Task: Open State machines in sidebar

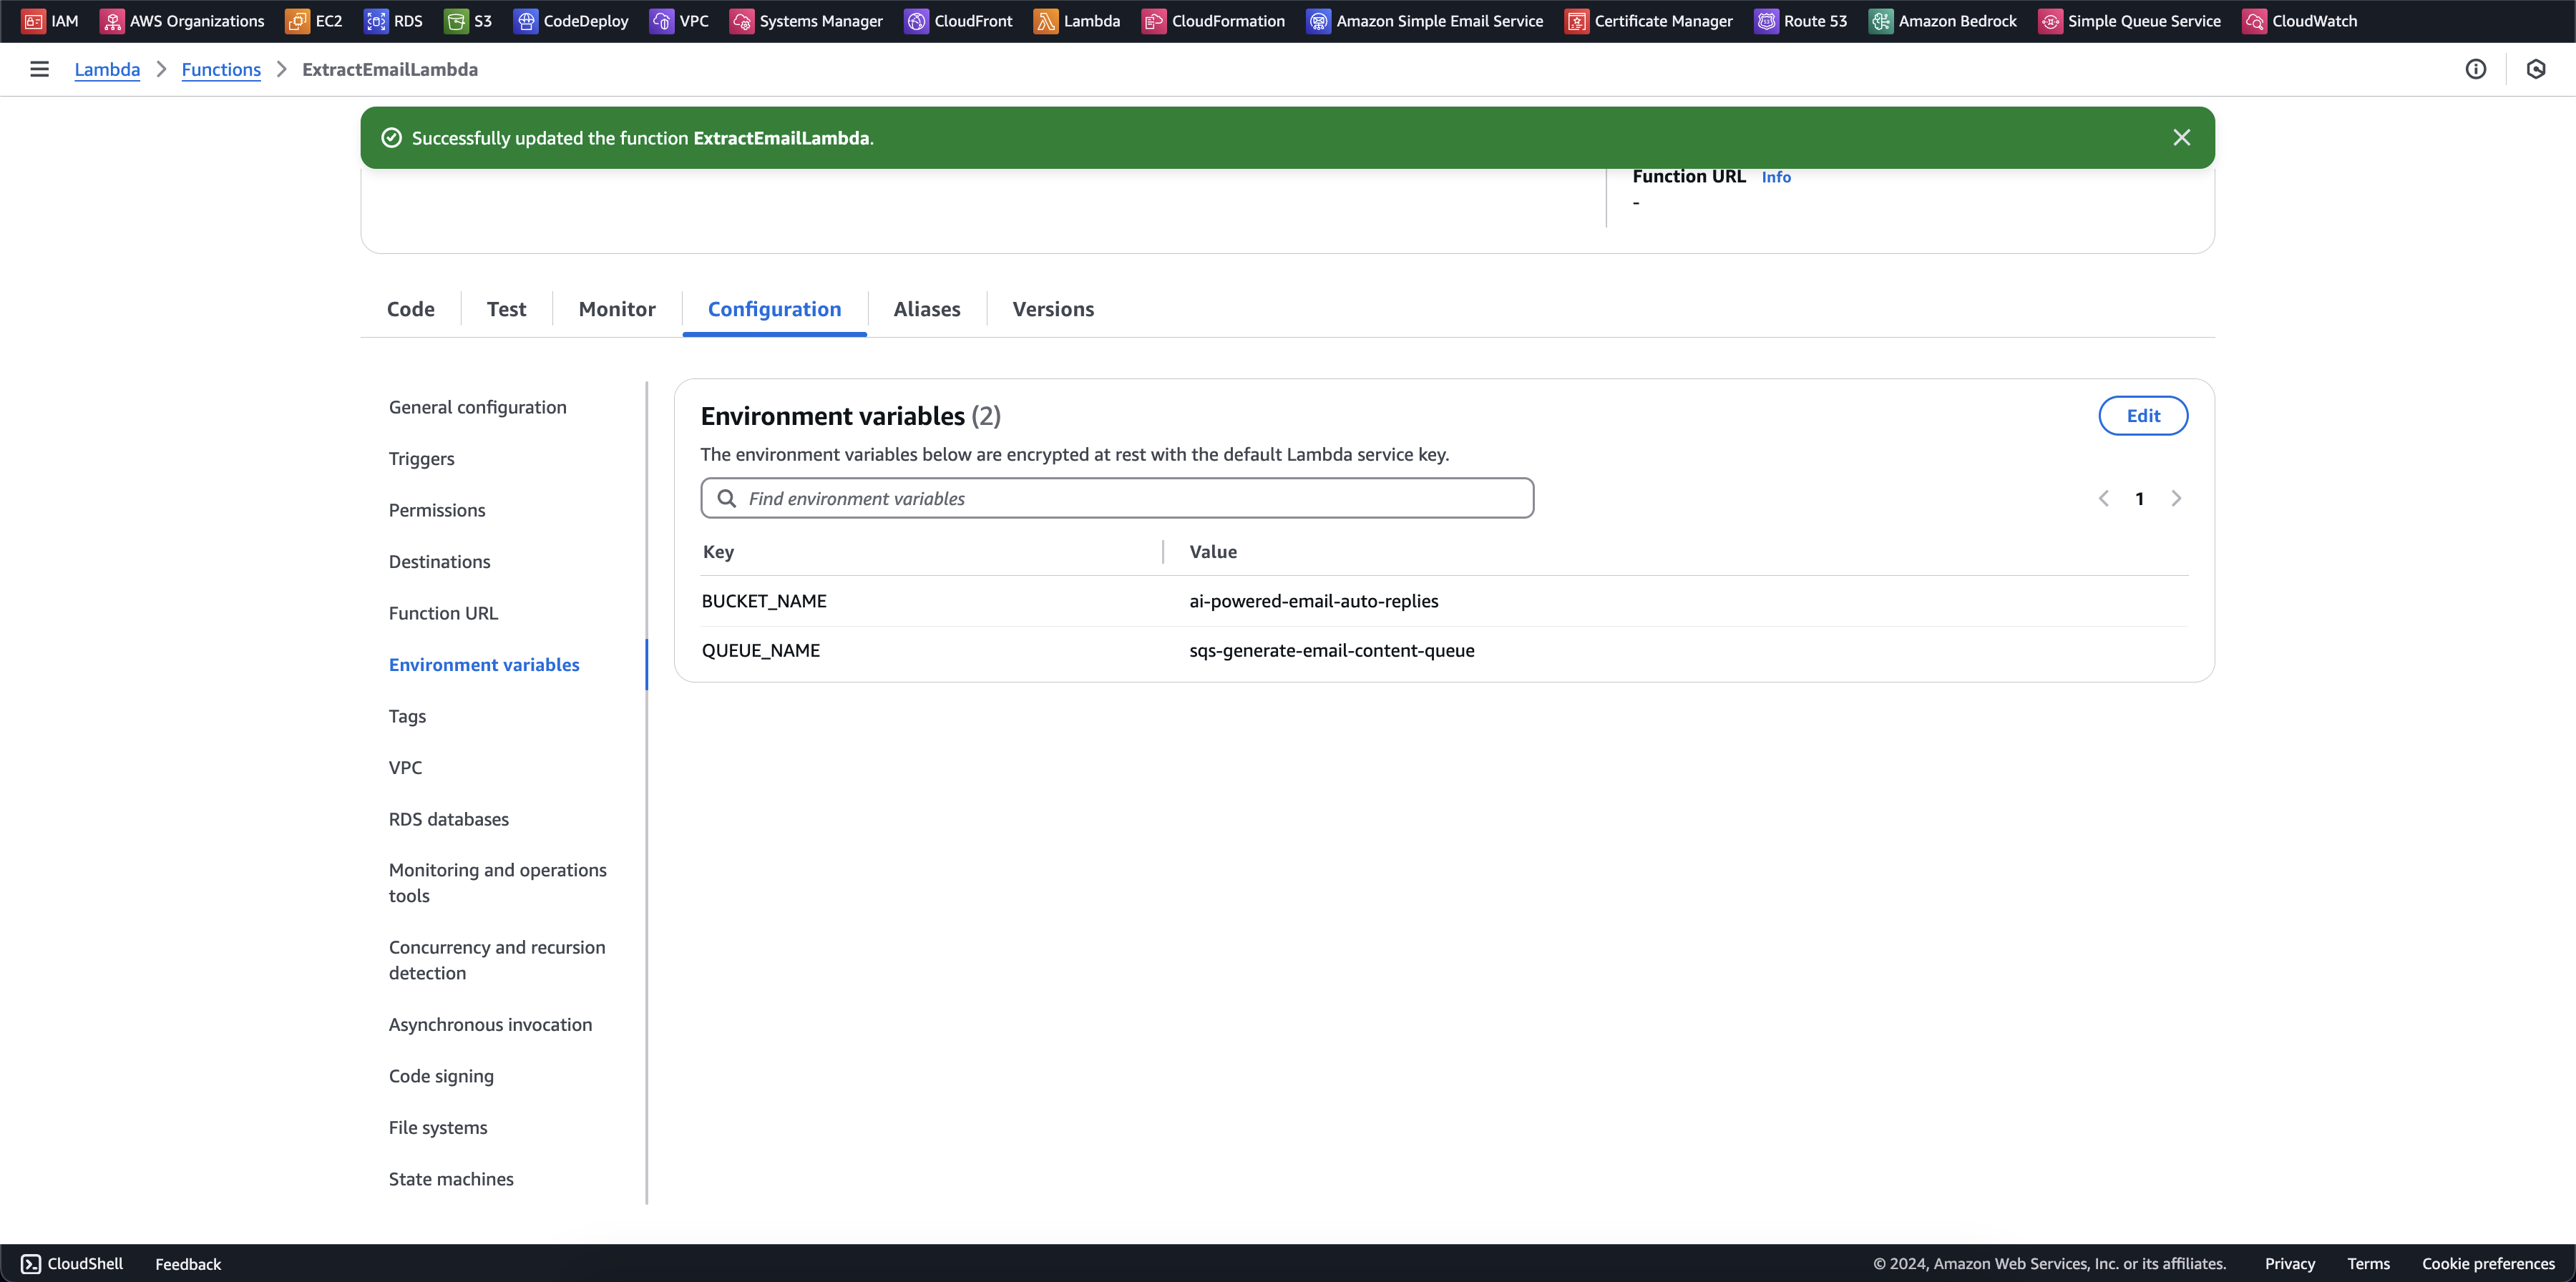Action: tap(451, 1179)
